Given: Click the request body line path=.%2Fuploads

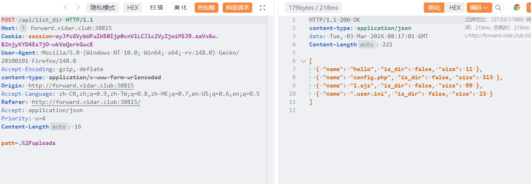Looking at the screenshot, I should point(28,143).
